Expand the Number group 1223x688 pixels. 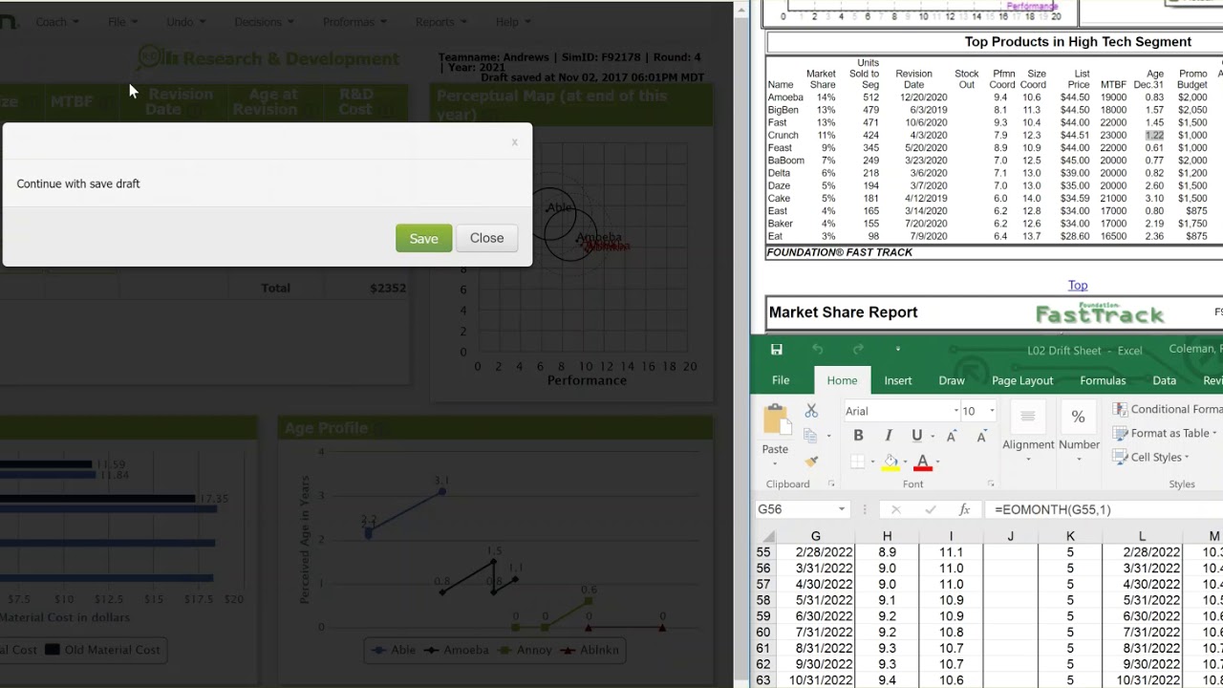tap(1079, 431)
